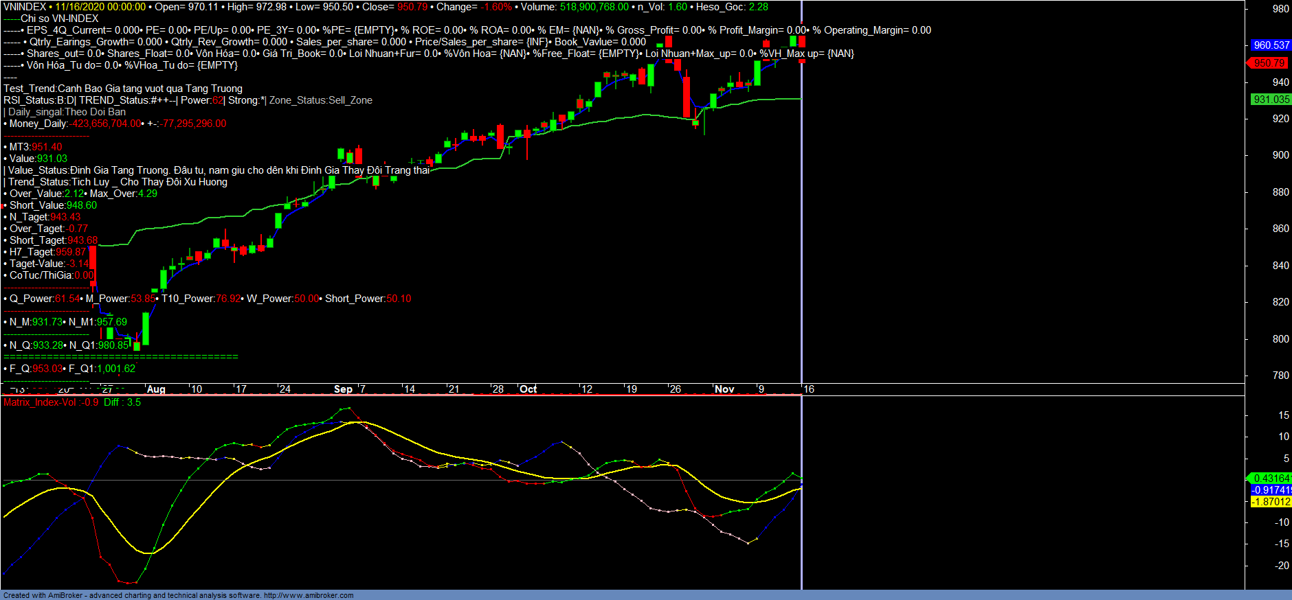Click the VNINDEX ticker name in title
The height and width of the screenshot is (600, 1292).
tap(25, 7)
